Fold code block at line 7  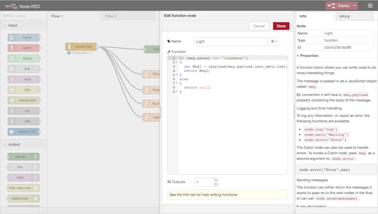(x=177, y=83)
